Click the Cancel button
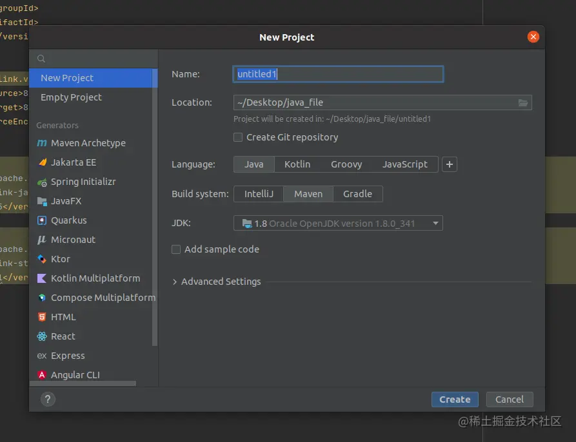 pos(510,399)
